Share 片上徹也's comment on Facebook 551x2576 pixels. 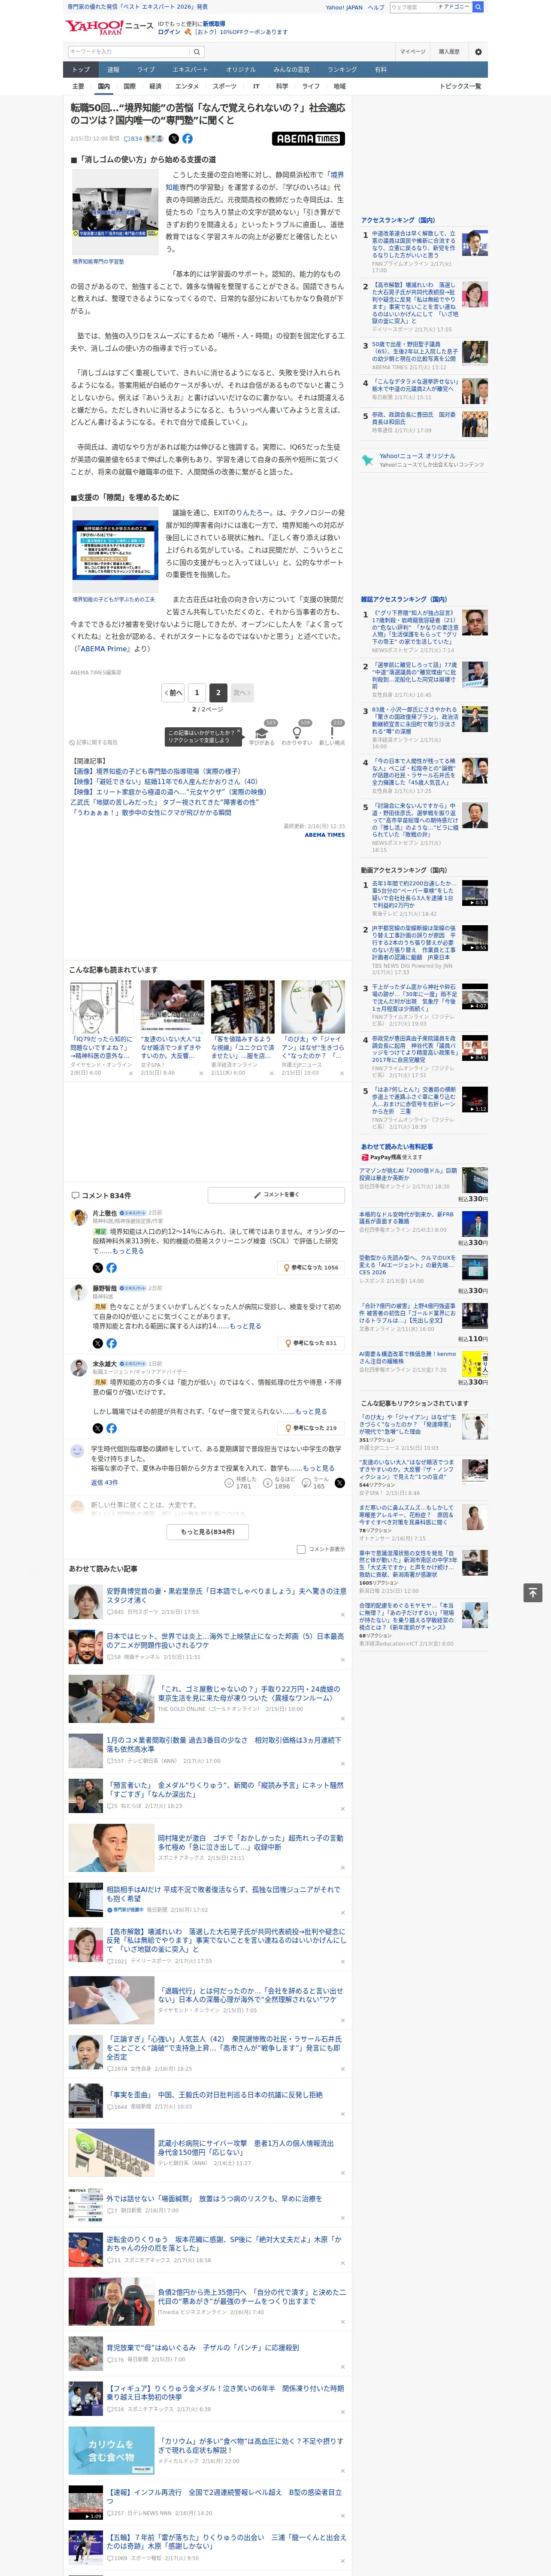point(111,1267)
